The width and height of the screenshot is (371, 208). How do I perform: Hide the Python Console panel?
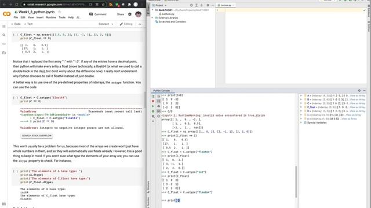point(365,91)
